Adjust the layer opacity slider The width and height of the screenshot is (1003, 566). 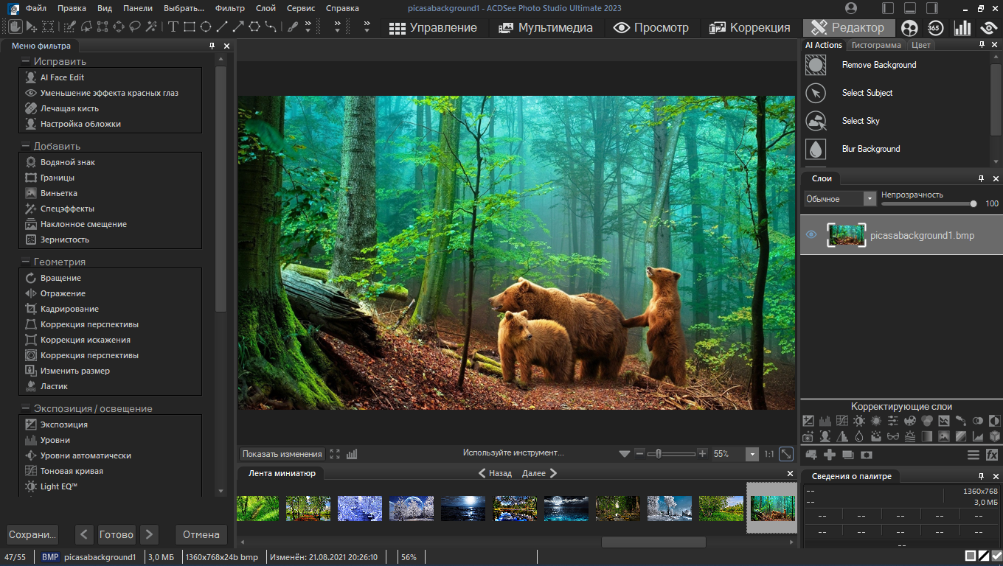click(929, 204)
